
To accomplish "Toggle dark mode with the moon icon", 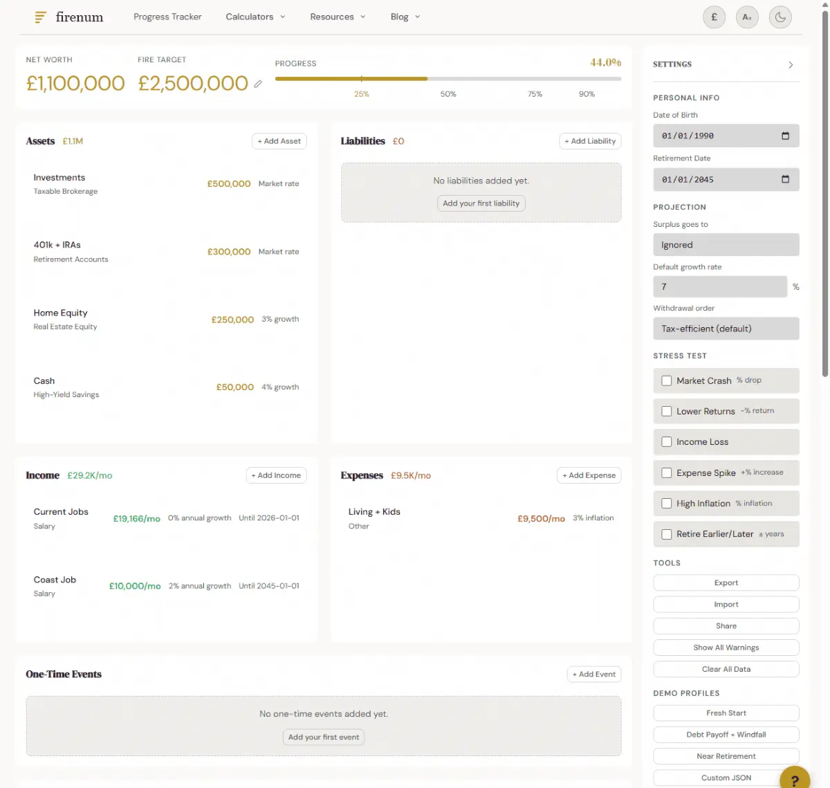I will coord(780,17).
